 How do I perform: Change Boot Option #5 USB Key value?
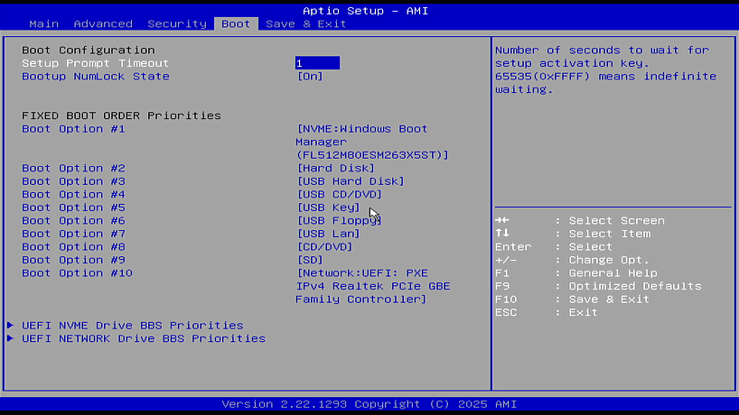[329, 207]
